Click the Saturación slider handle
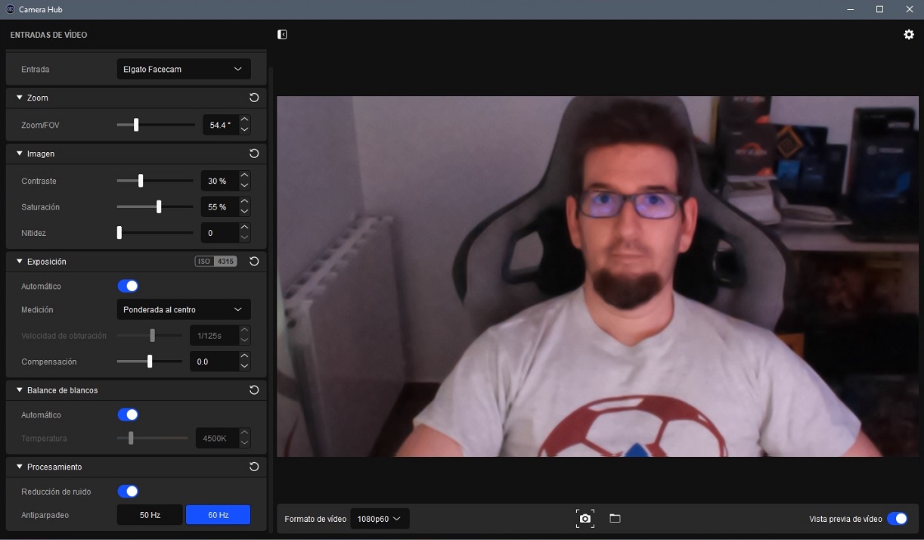 158,207
